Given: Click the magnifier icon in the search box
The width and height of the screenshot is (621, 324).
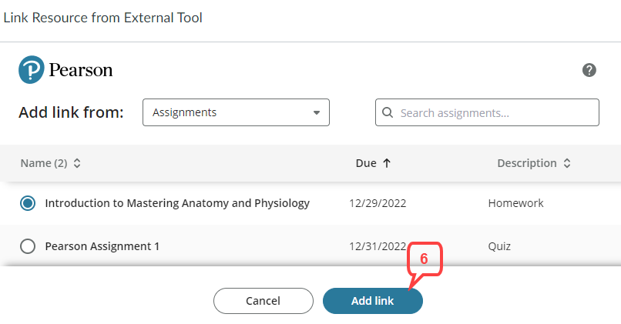Looking at the screenshot, I should click(388, 112).
